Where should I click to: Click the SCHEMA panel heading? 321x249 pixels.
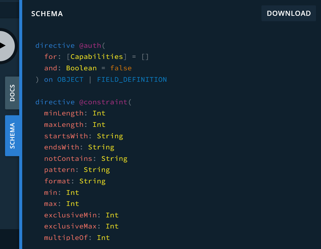[x=47, y=14]
